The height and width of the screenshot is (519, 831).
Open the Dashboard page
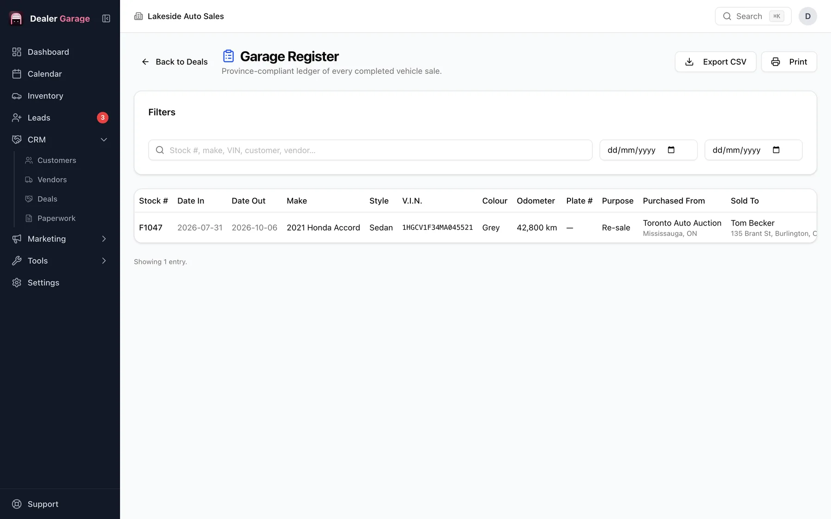tap(60, 52)
